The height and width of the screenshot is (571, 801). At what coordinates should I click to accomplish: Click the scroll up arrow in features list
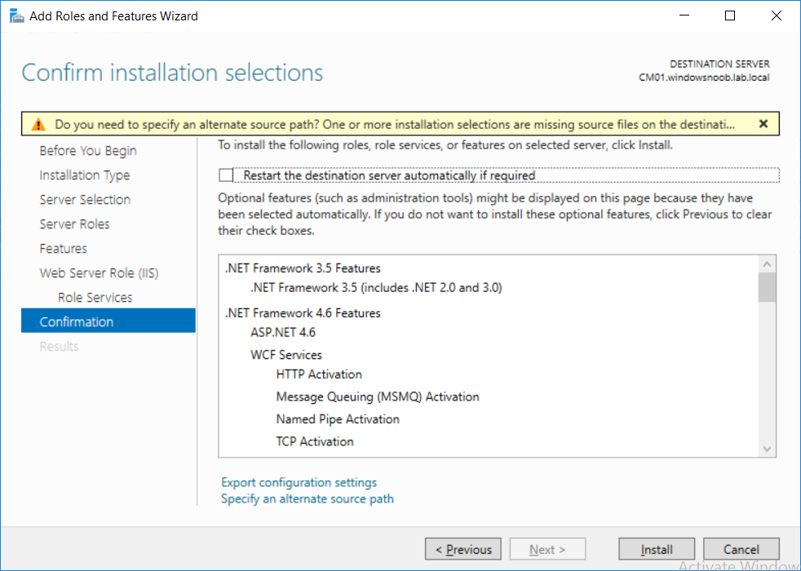click(x=767, y=264)
